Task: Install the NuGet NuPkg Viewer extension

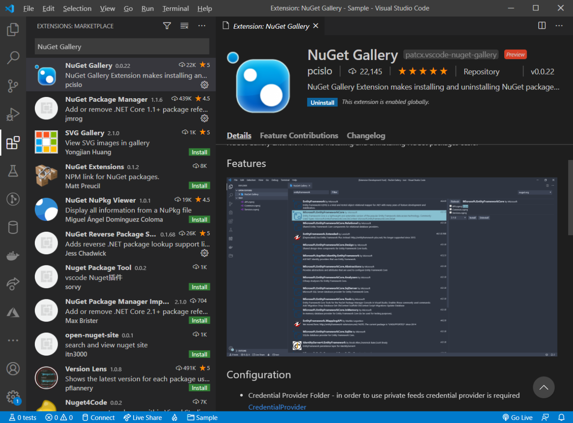Action: click(x=199, y=219)
